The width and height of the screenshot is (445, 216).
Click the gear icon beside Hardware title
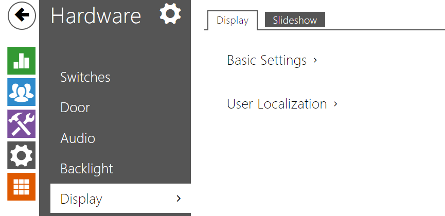click(170, 13)
